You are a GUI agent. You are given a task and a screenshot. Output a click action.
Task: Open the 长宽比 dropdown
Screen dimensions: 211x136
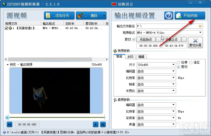pyautogui.click(x=156, y=91)
